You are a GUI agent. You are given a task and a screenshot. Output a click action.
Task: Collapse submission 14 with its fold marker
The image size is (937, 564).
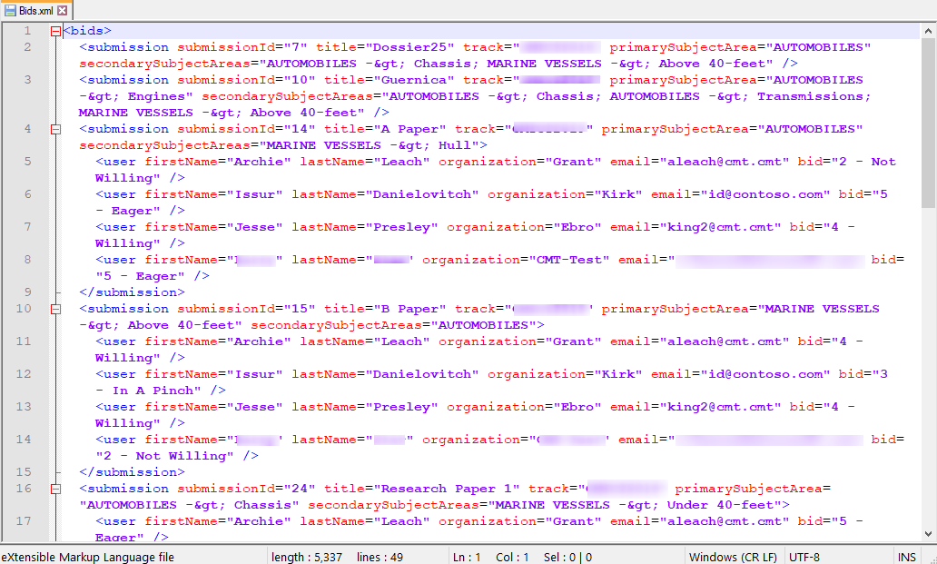coord(55,128)
